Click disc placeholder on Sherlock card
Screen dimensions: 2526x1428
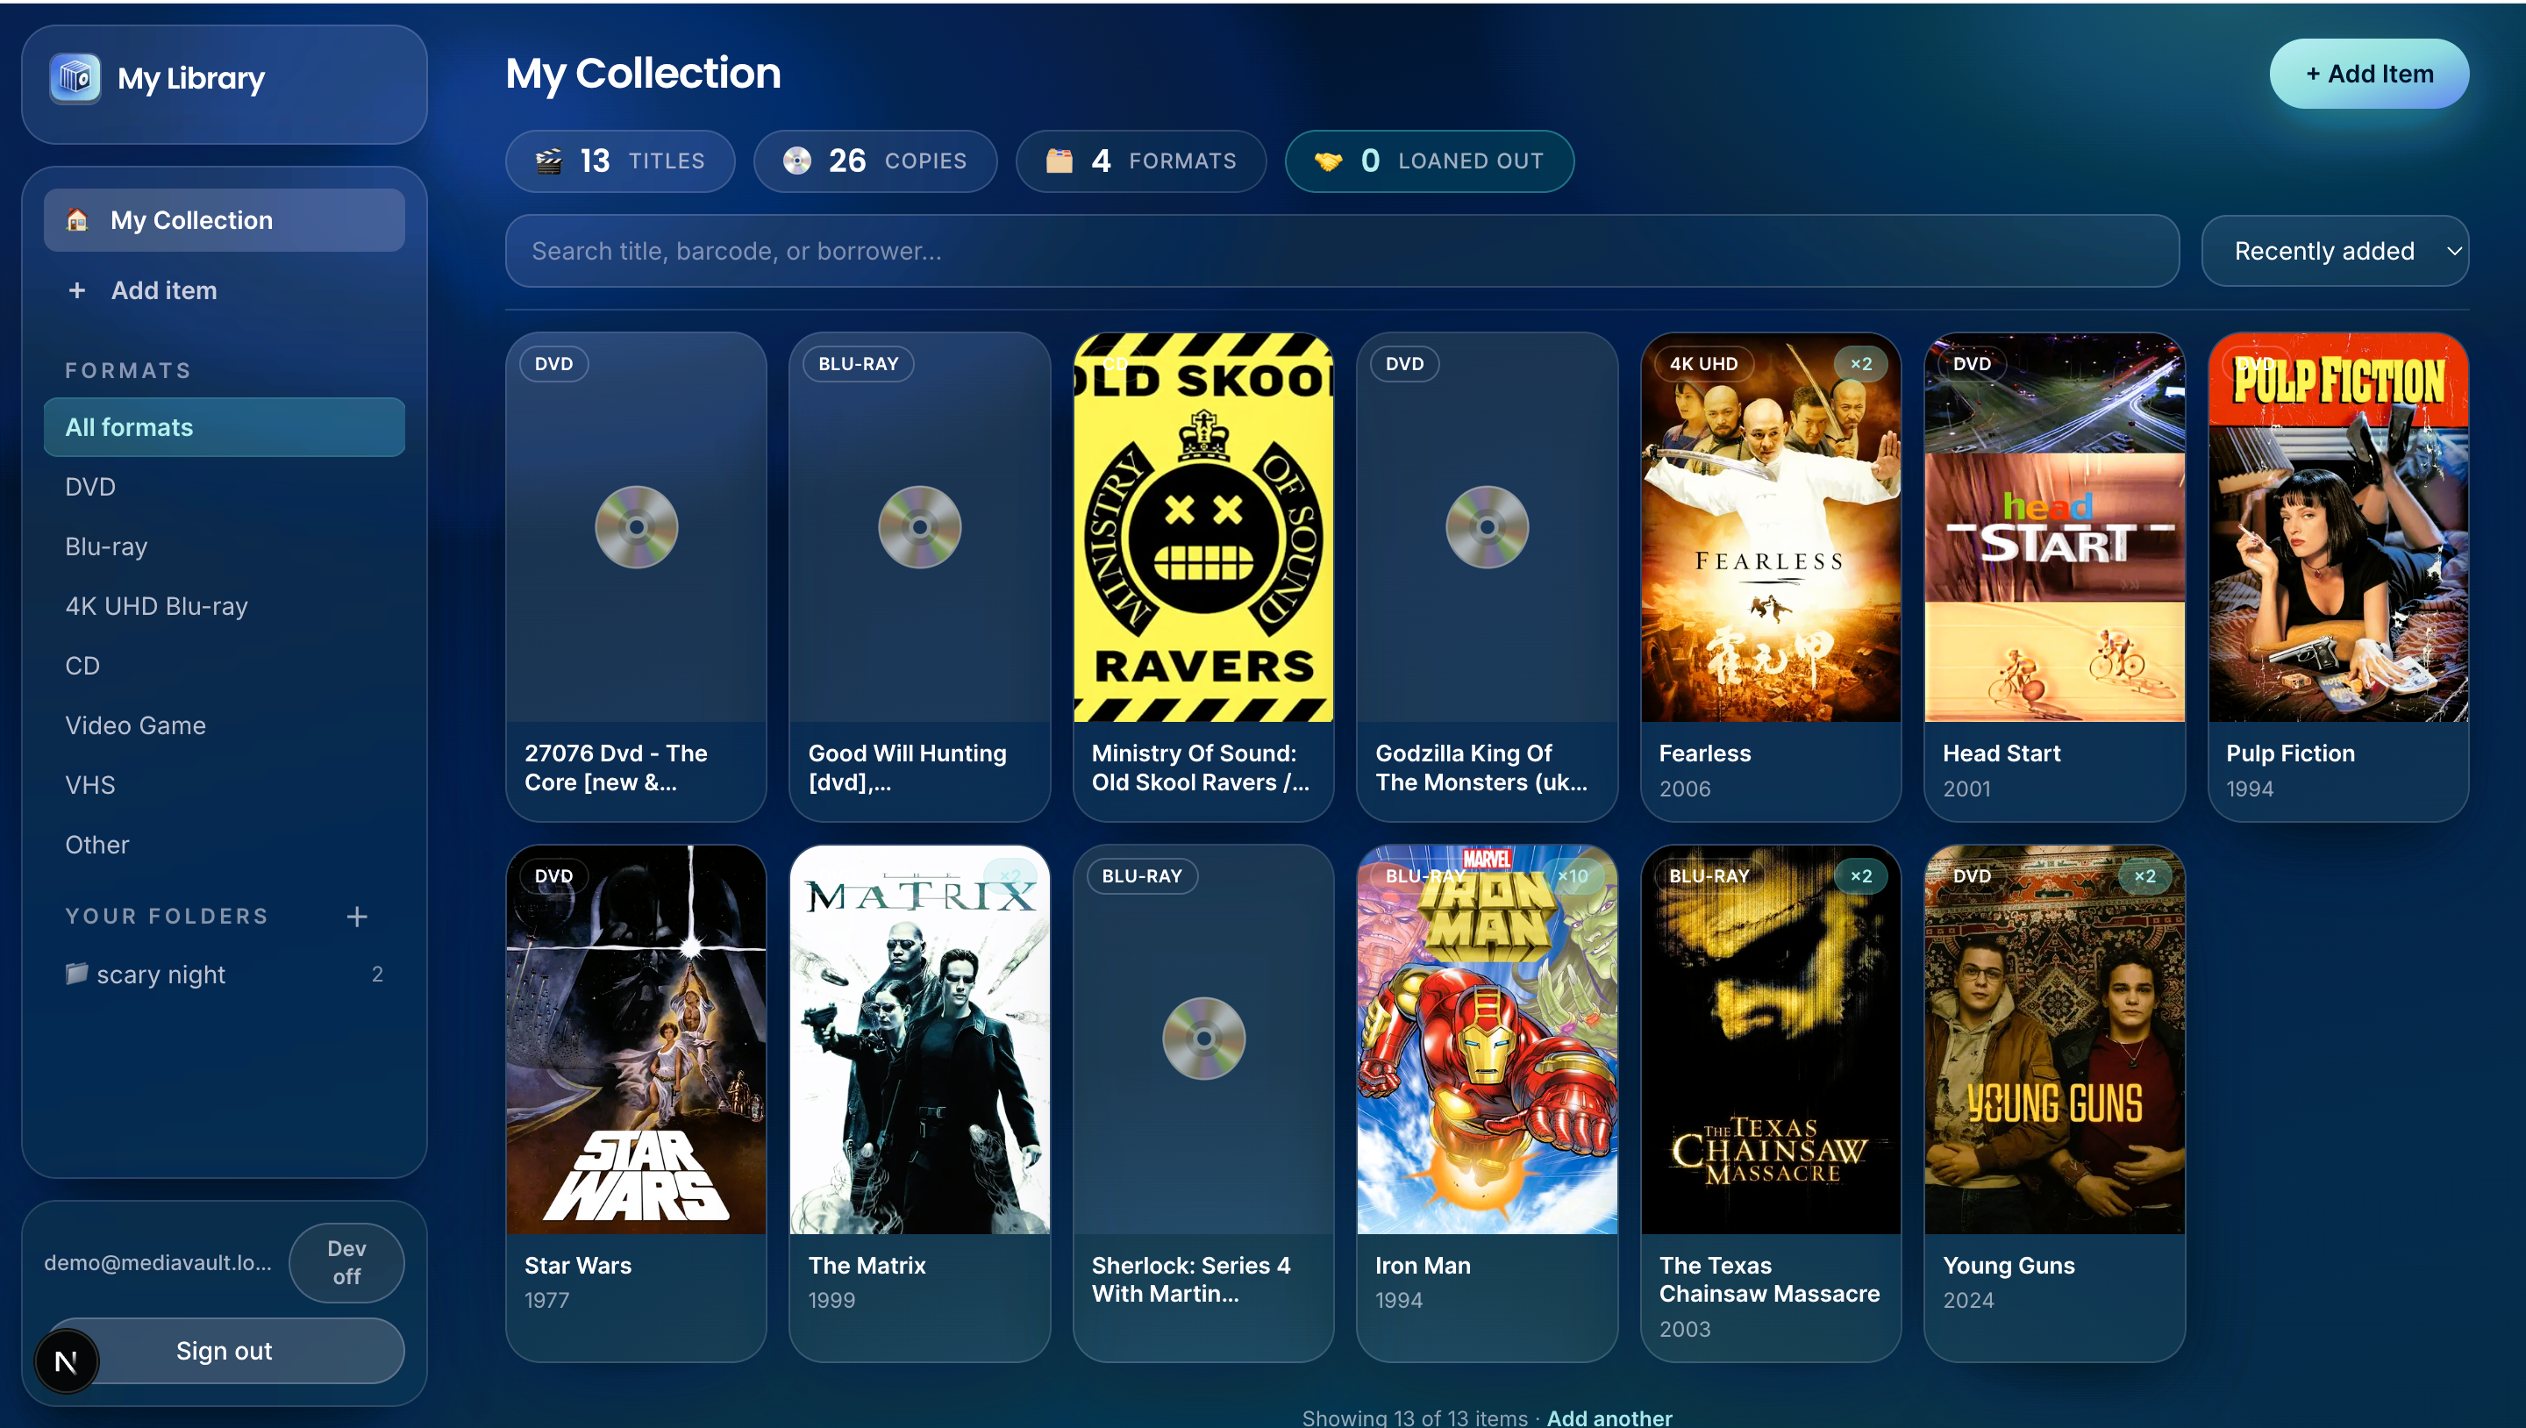tap(1203, 1039)
